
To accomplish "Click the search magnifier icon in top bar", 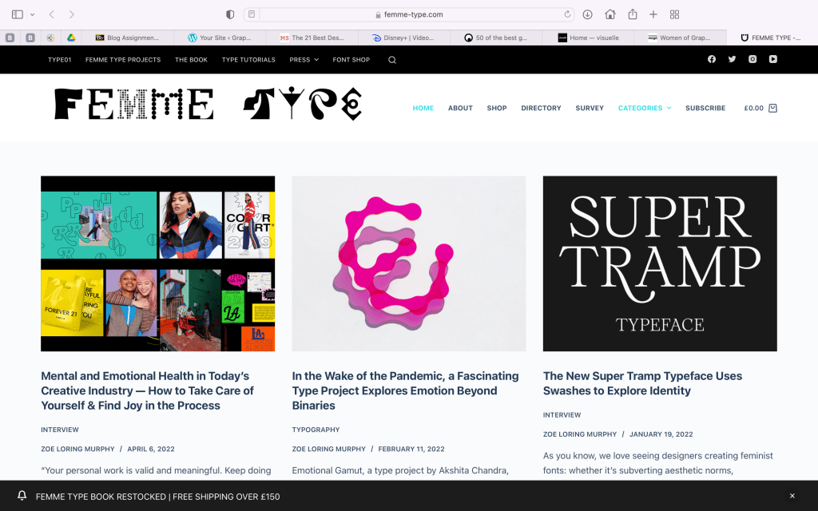I will (392, 60).
